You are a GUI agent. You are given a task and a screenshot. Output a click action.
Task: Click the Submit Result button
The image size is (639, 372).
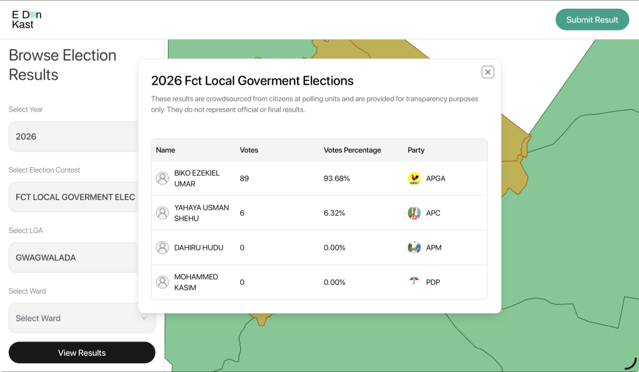592,19
